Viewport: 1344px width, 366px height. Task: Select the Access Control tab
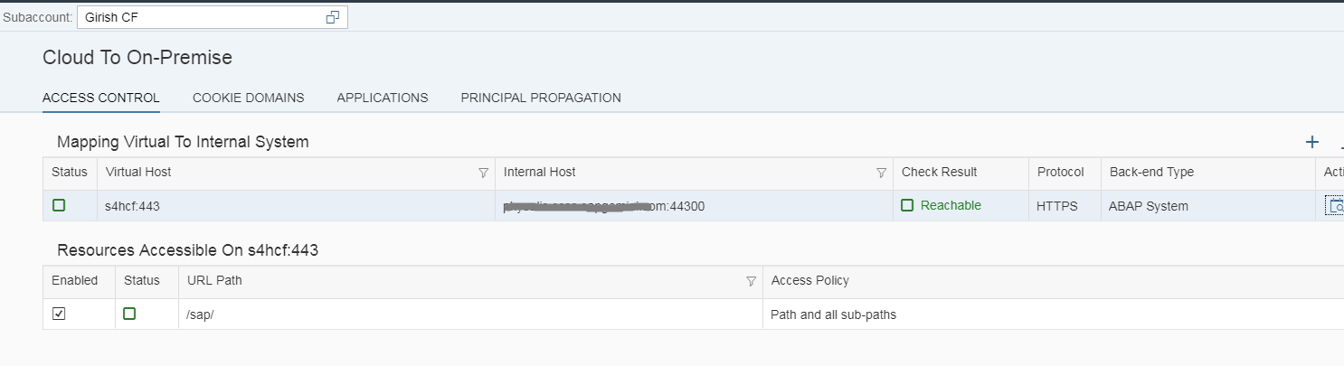100,98
